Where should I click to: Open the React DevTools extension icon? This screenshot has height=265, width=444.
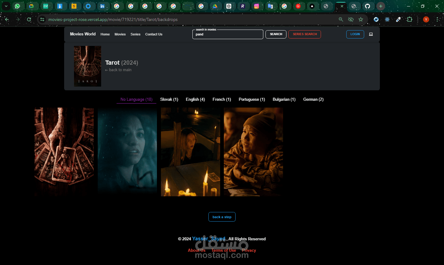click(x=387, y=19)
